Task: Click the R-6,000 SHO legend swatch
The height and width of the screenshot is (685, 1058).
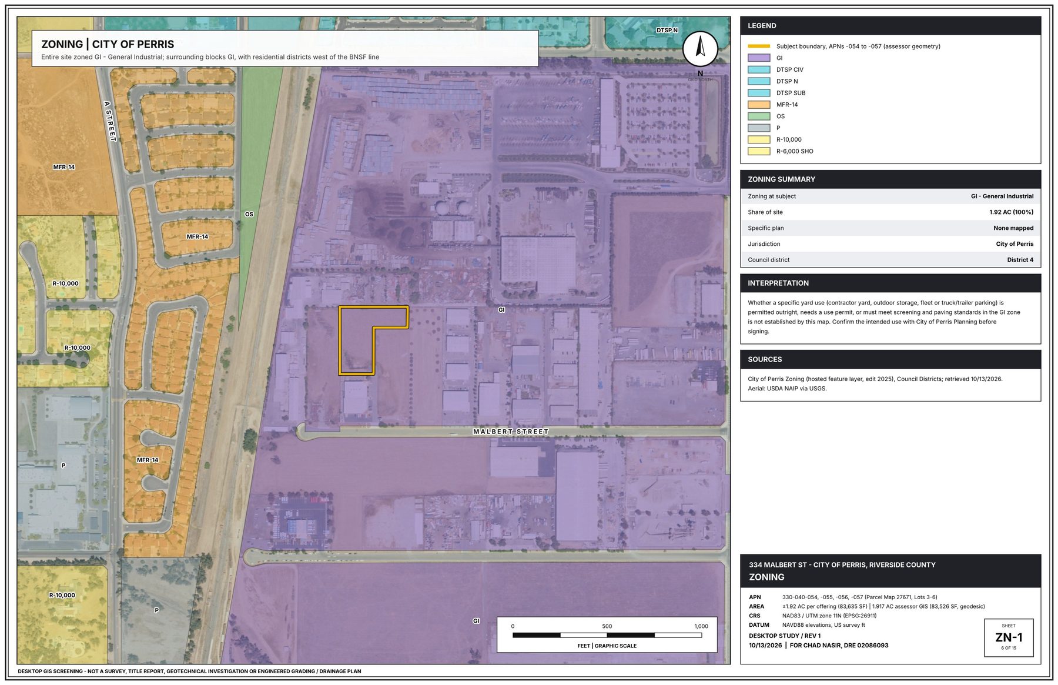Action: (759, 151)
